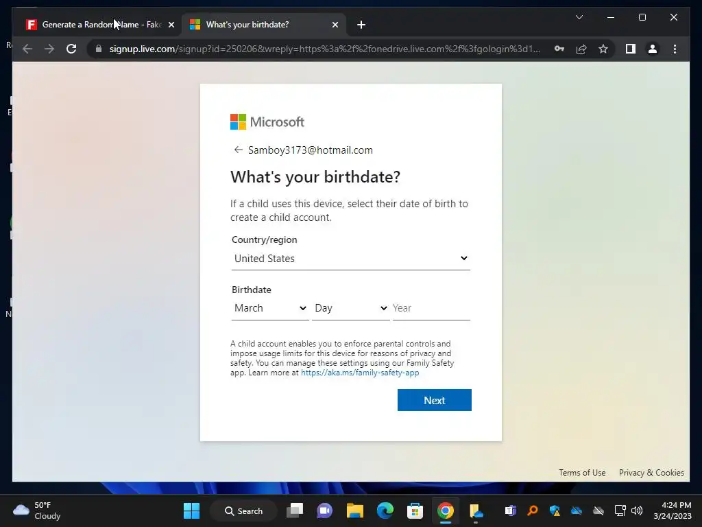Image resolution: width=702 pixels, height=527 pixels.
Task: Open the tab search chevron
Action: click(x=579, y=17)
